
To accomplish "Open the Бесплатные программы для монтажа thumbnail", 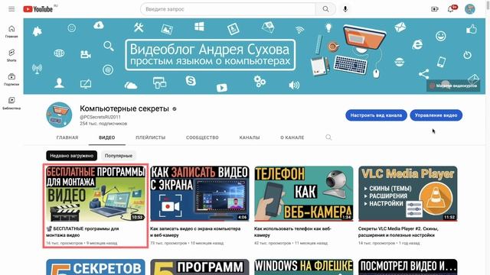I will point(96,193).
